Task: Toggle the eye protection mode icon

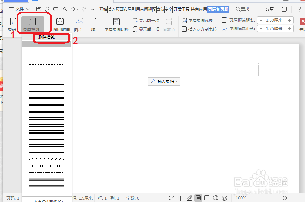Action: tap(224, 198)
